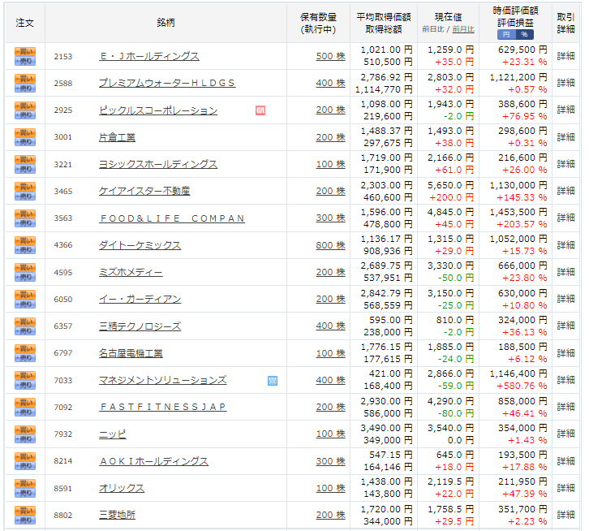
Task: Click the 銘柄 column header
Action: 166,23
